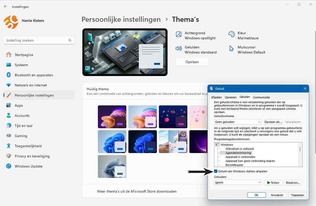The image size is (316, 206).
Task: Open Apps settings icon
Action: pyautogui.click(x=9, y=105)
